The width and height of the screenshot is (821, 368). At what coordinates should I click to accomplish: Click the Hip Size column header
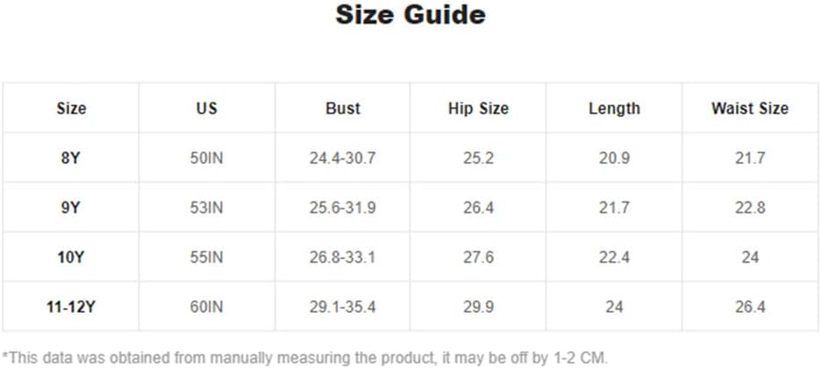(x=478, y=108)
